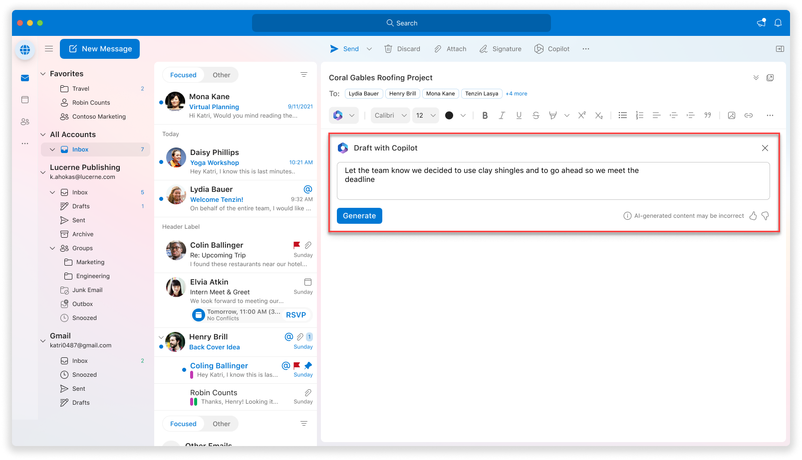Viewport: 802px width, 460px height.
Task: Collapse the All Accounts section
Action: (x=43, y=135)
